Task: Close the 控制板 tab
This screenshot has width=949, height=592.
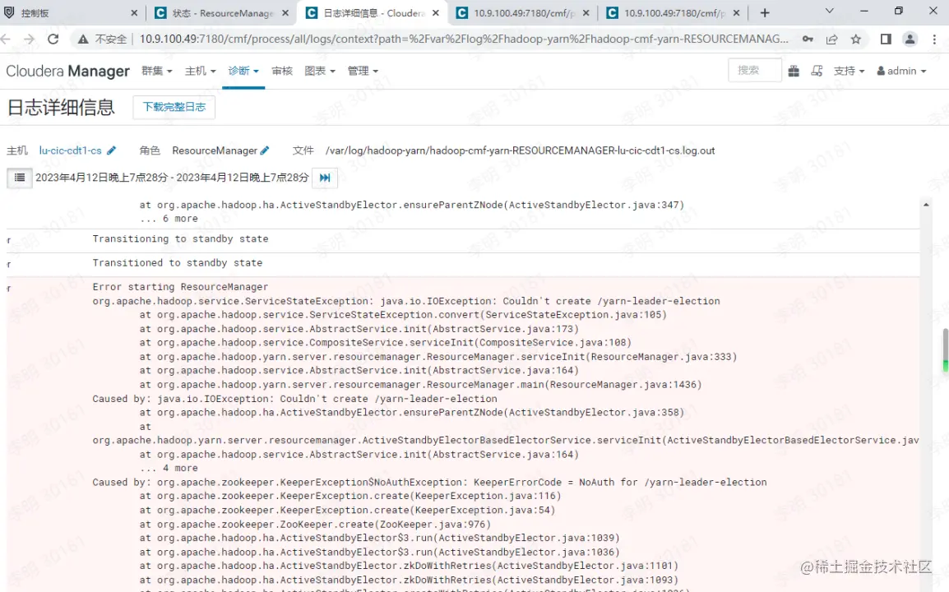Action: tap(134, 12)
